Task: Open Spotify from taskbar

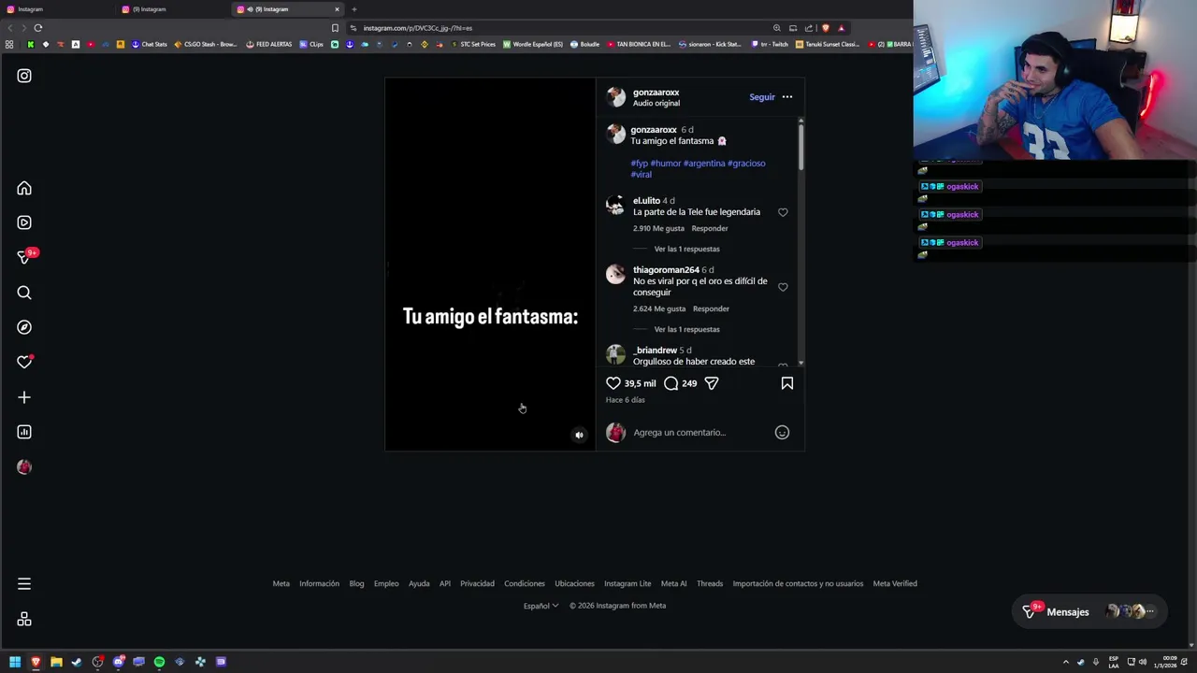Action: 159,662
